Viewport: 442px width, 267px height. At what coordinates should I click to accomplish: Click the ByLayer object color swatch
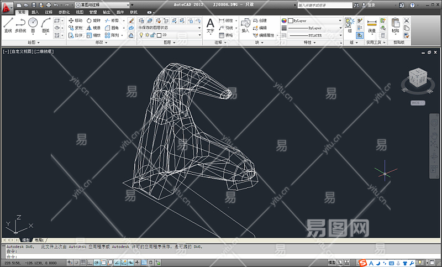(x=291, y=20)
